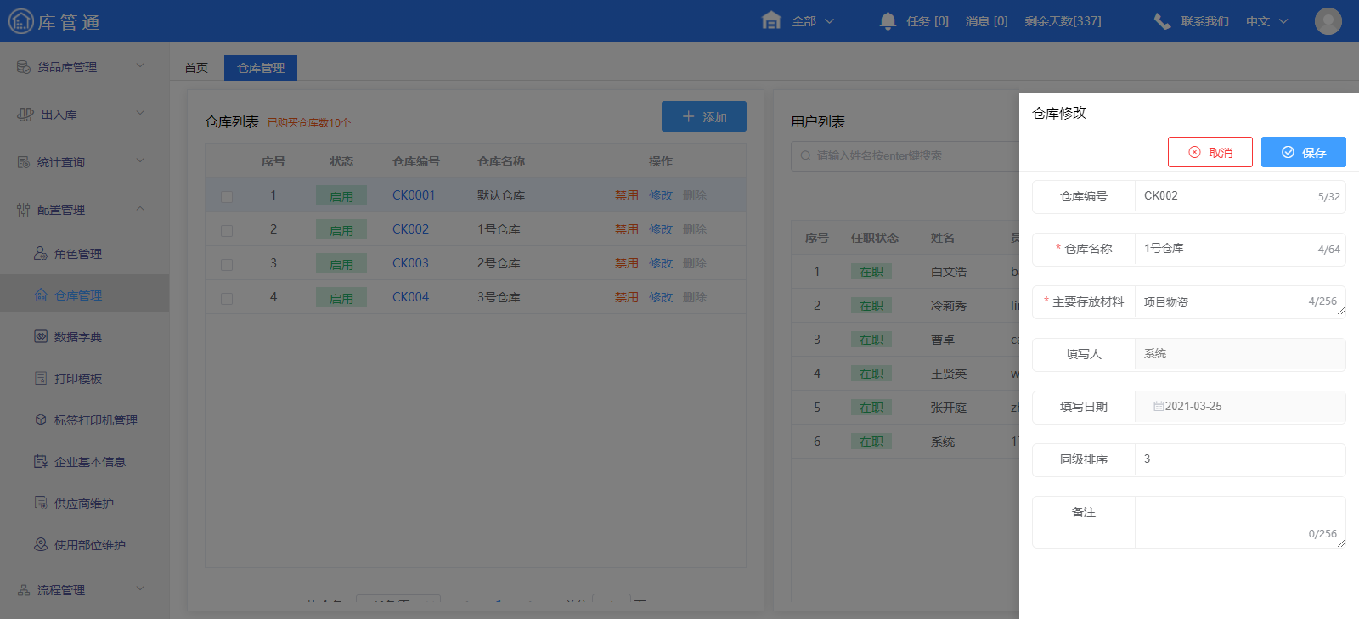This screenshot has height=619, width=1359.
Task: Click the calendar icon in 填写日期
Action: pyautogui.click(x=1159, y=407)
